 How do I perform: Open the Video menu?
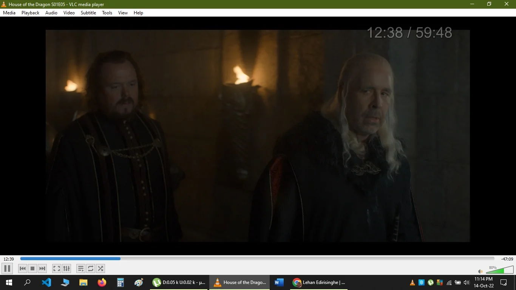click(x=69, y=13)
